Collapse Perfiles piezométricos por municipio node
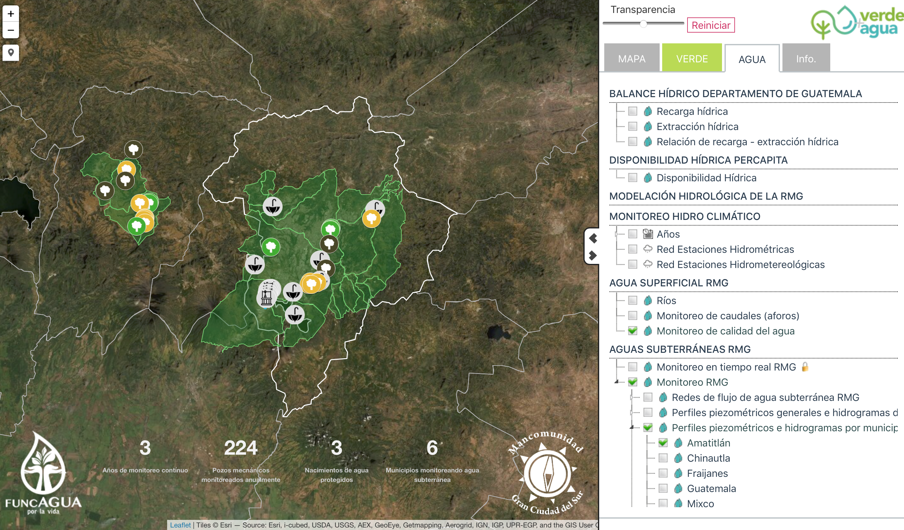 pos(632,427)
